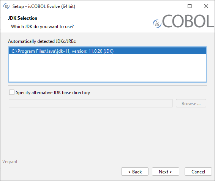Cancel the isCOBOL Evolve setup

198,172
